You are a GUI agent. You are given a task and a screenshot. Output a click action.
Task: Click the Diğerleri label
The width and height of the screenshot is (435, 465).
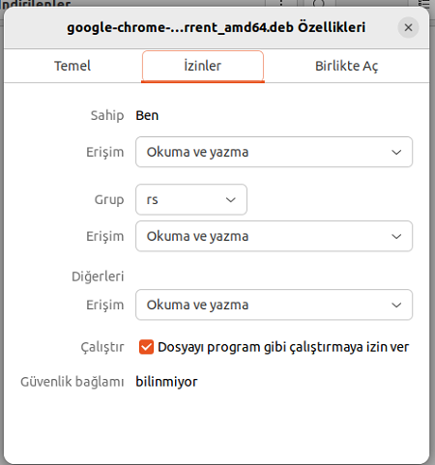pyautogui.click(x=98, y=276)
